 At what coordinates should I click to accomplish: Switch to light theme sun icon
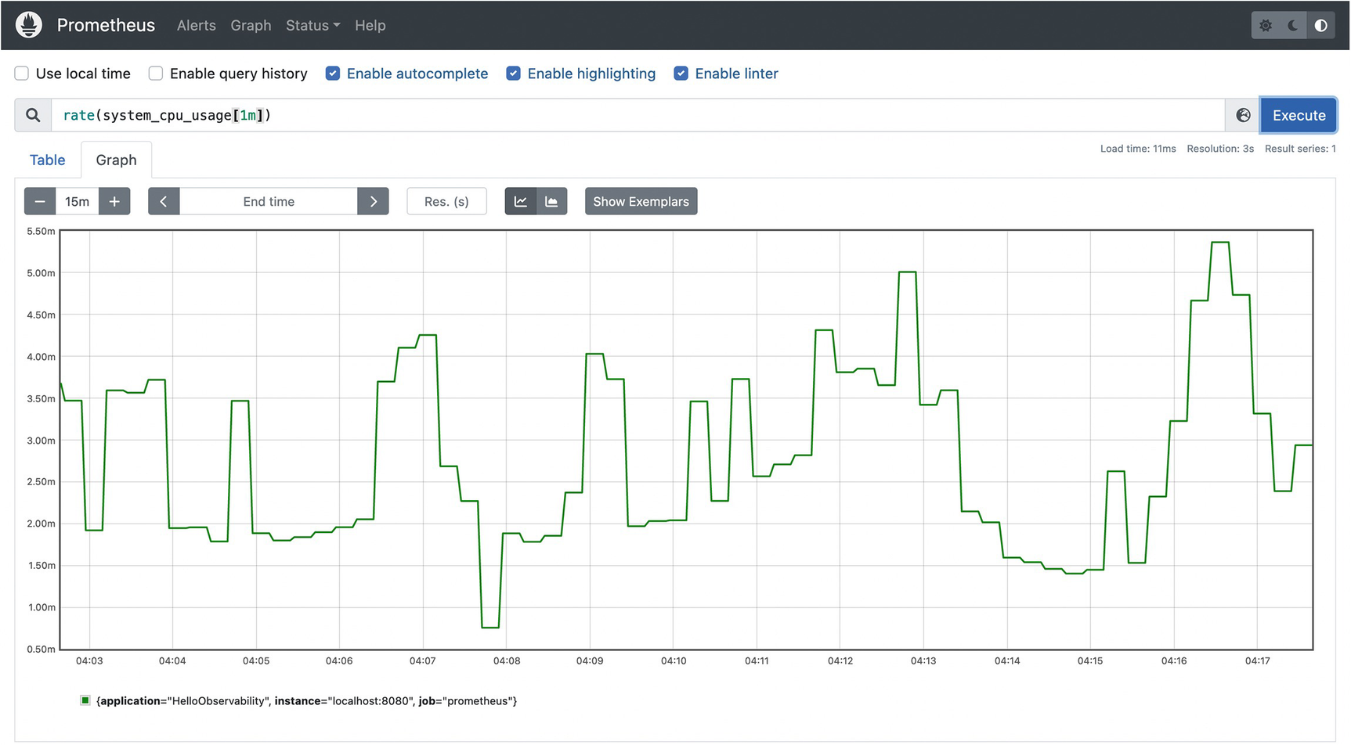tap(1266, 25)
